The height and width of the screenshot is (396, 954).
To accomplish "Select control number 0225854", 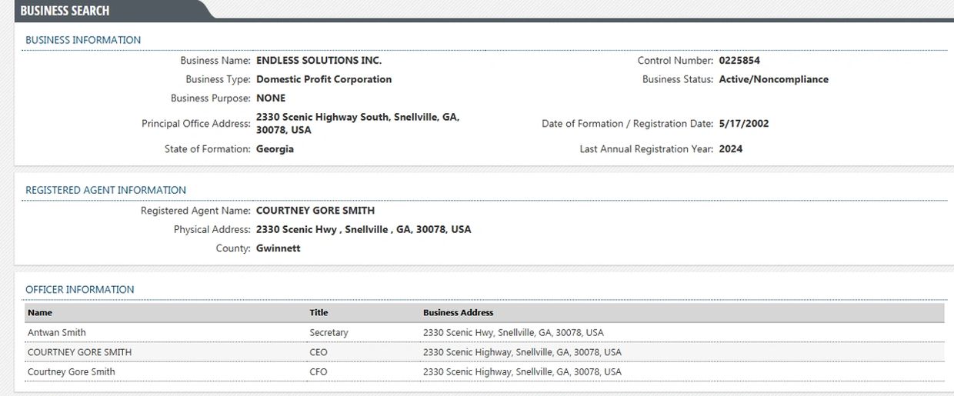I will [739, 60].
